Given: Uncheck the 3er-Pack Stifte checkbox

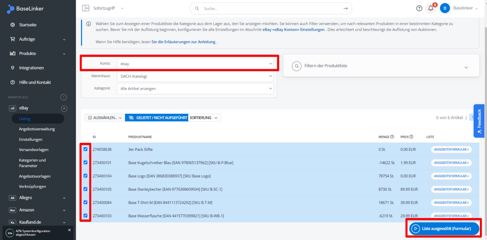Looking at the screenshot, I should click(85, 149).
